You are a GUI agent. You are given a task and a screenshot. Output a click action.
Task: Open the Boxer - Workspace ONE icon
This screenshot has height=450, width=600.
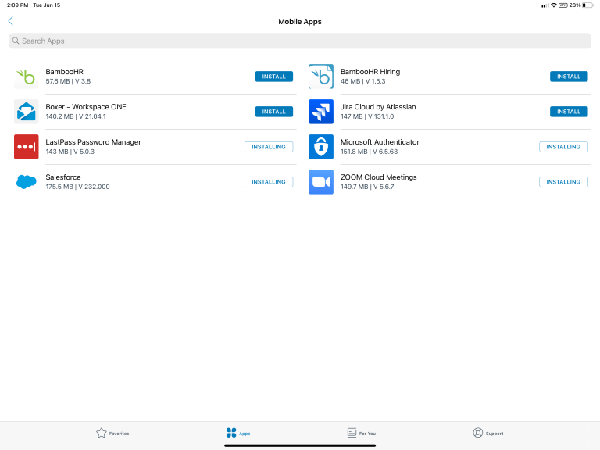coord(26,112)
